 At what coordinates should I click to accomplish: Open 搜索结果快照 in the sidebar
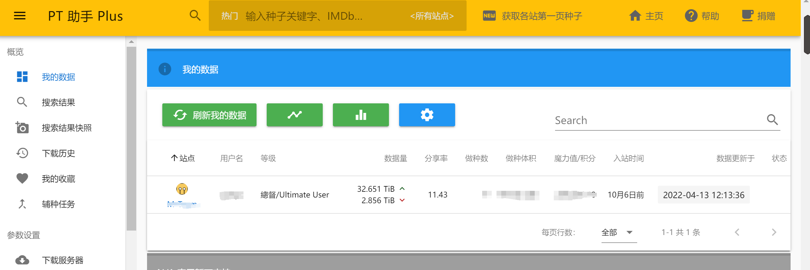[67, 128]
